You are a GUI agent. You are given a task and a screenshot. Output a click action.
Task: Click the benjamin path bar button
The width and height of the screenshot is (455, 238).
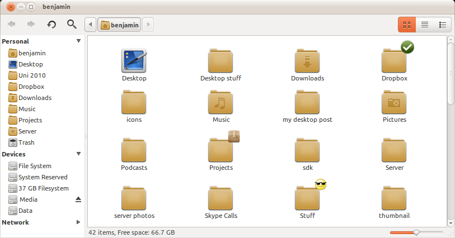(119, 25)
